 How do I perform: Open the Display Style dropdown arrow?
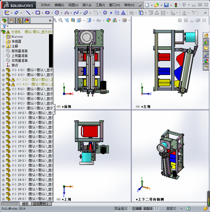pyautogui.click(x=94, y=21)
